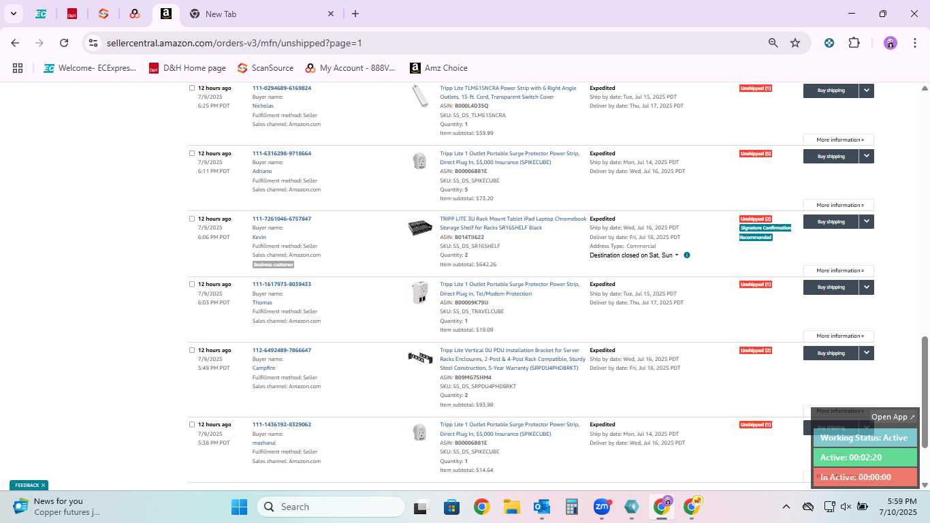Screen dimensions: 930x523
Task: Open the Chrome three-dot menu
Action: 914,43
